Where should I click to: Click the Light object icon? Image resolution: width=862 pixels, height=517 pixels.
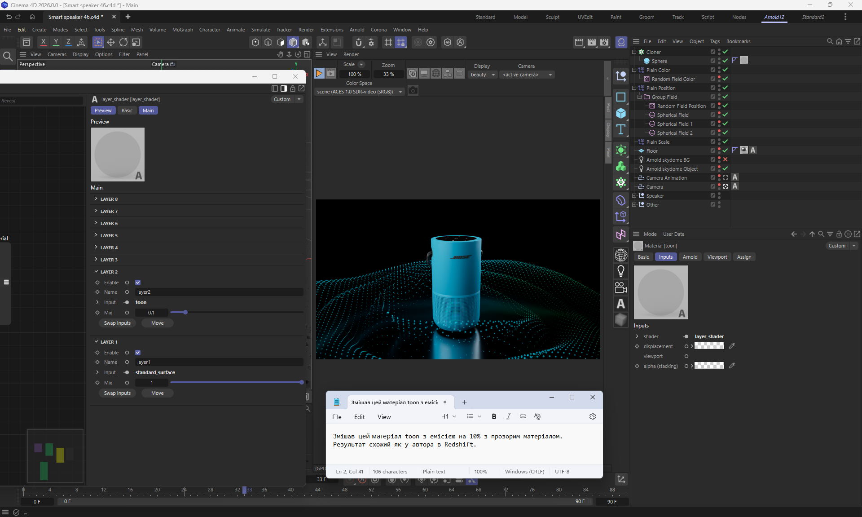point(621,271)
